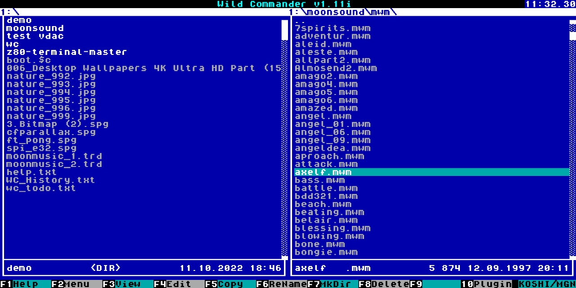Select F6 ReName in the bottom bar

pyautogui.click(x=282, y=284)
